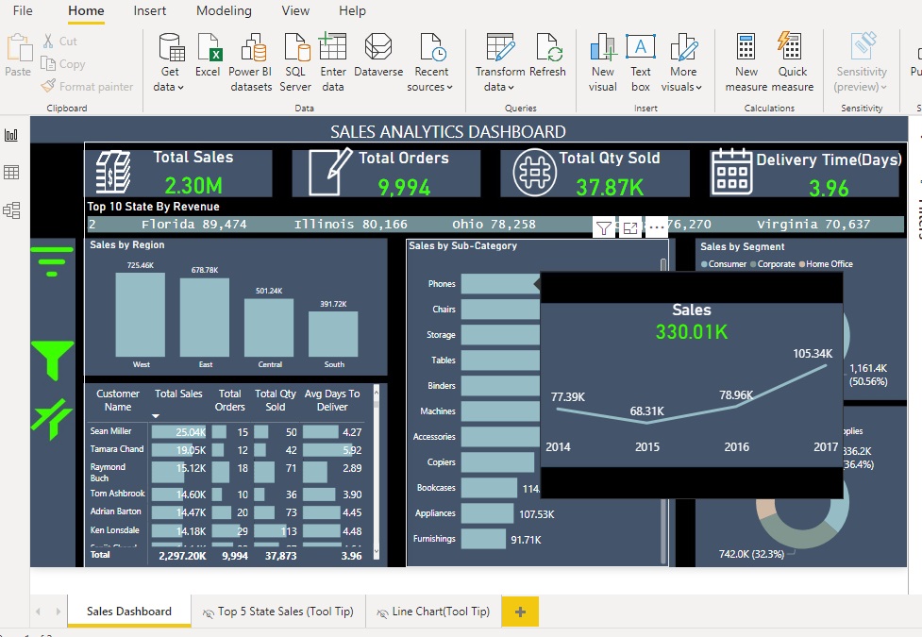Image resolution: width=922 pixels, height=637 pixels.
Task: Select the Format painter tool
Action: coord(87,87)
